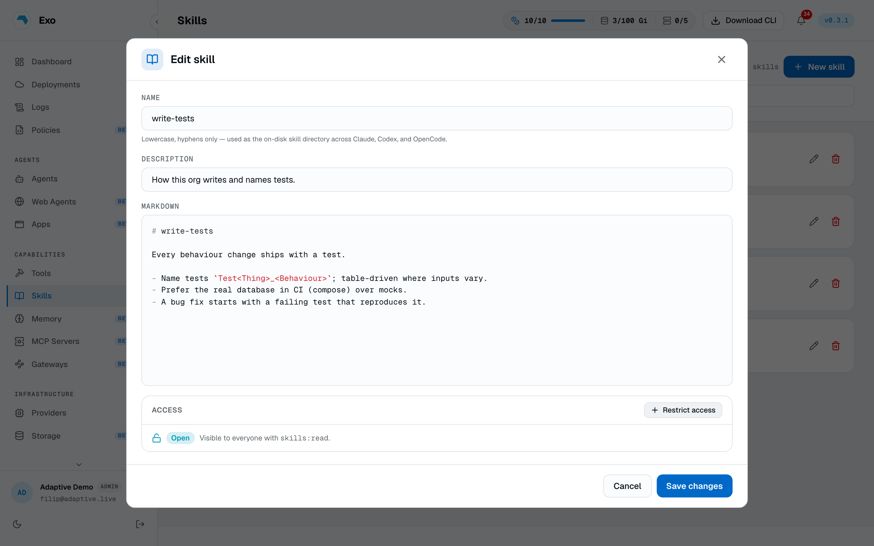Click inside the Markdown editor

point(437,300)
